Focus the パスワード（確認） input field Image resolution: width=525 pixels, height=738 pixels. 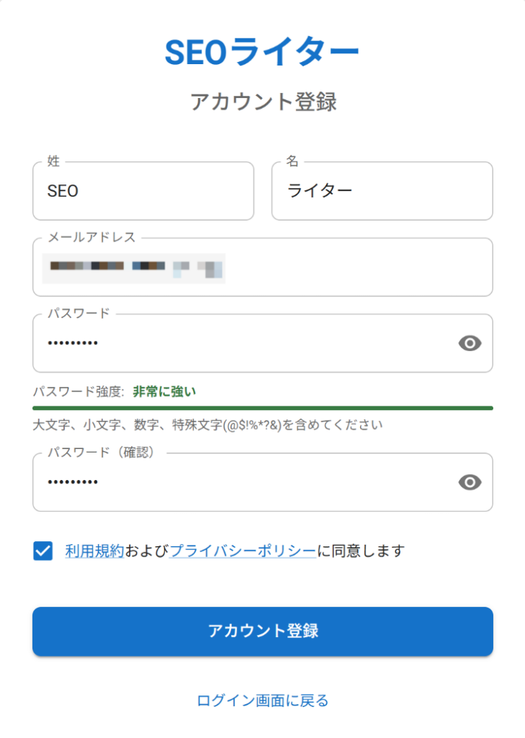(x=238, y=483)
